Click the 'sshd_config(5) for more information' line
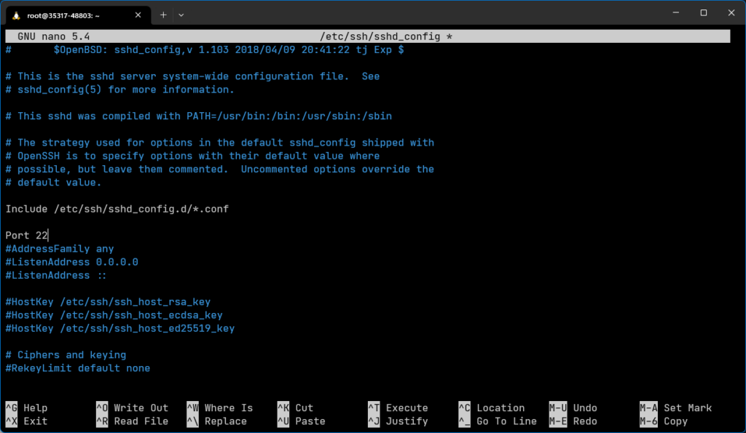 [120, 90]
